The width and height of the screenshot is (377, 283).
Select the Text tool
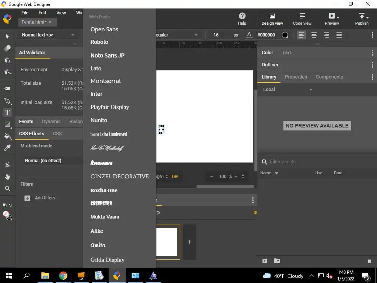pyautogui.click(x=7, y=112)
